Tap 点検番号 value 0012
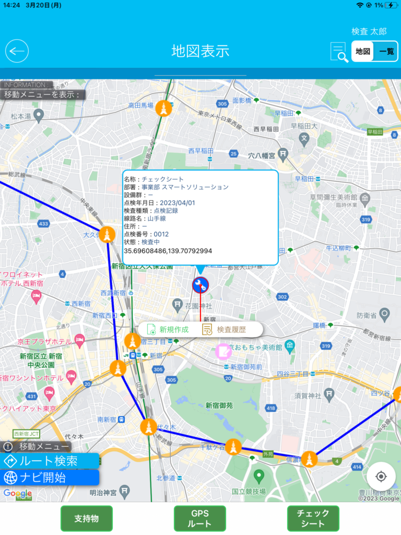Viewport: 401px width, 535px height. 161,235
